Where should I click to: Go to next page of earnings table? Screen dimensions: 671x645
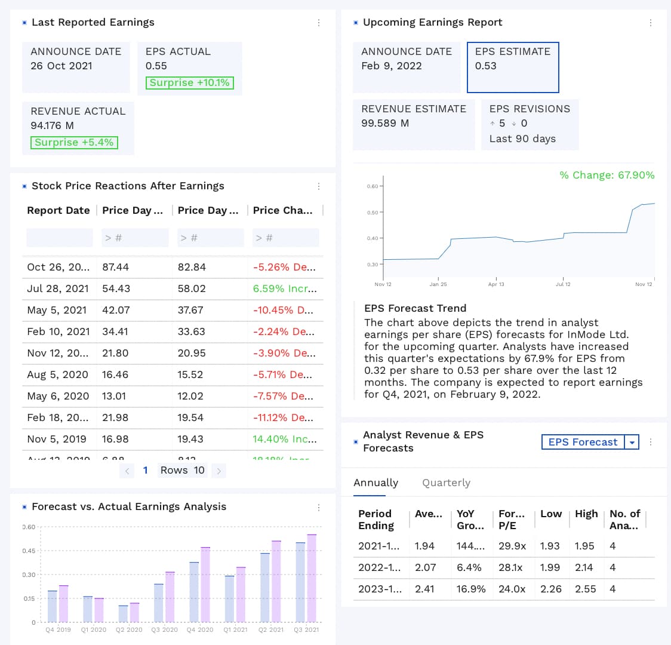click(219, 471)
